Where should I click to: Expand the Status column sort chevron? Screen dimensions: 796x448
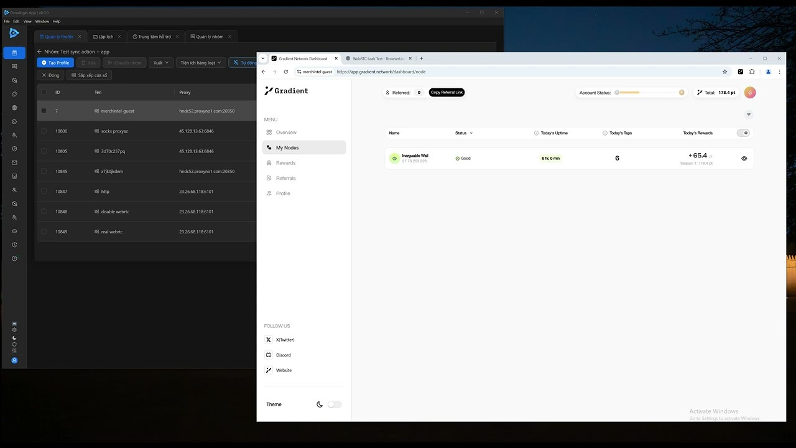point(471,133)
